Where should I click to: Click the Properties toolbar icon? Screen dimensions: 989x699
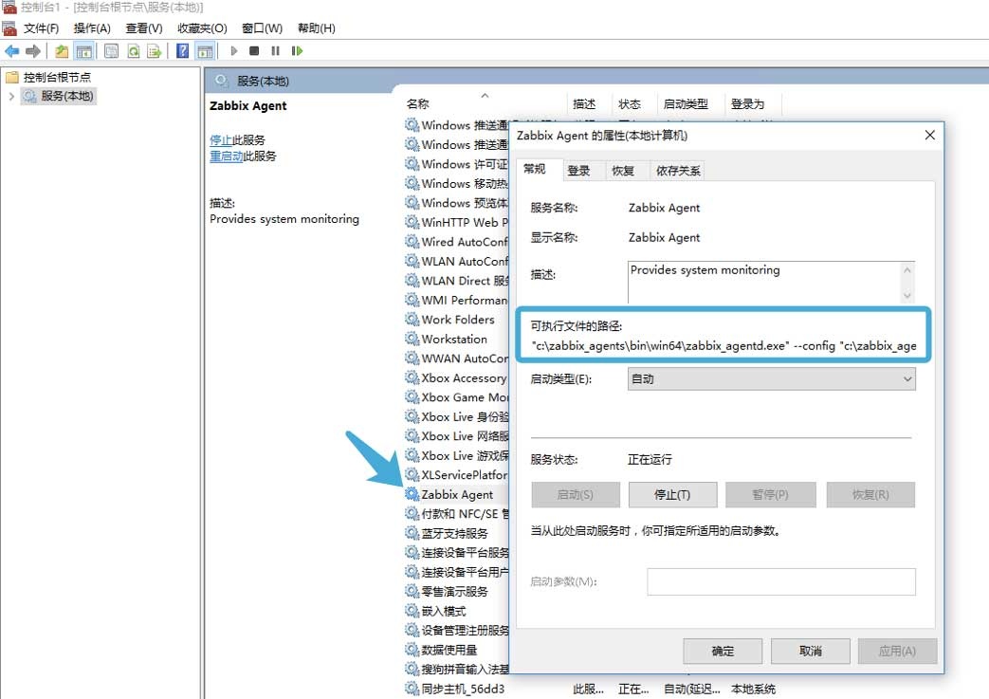click(111, 51)
